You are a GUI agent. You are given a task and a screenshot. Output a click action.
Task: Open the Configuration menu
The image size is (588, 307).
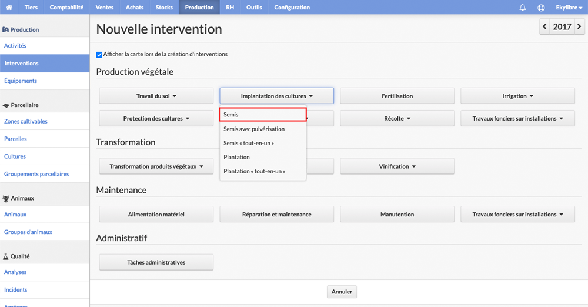[292, 7]
